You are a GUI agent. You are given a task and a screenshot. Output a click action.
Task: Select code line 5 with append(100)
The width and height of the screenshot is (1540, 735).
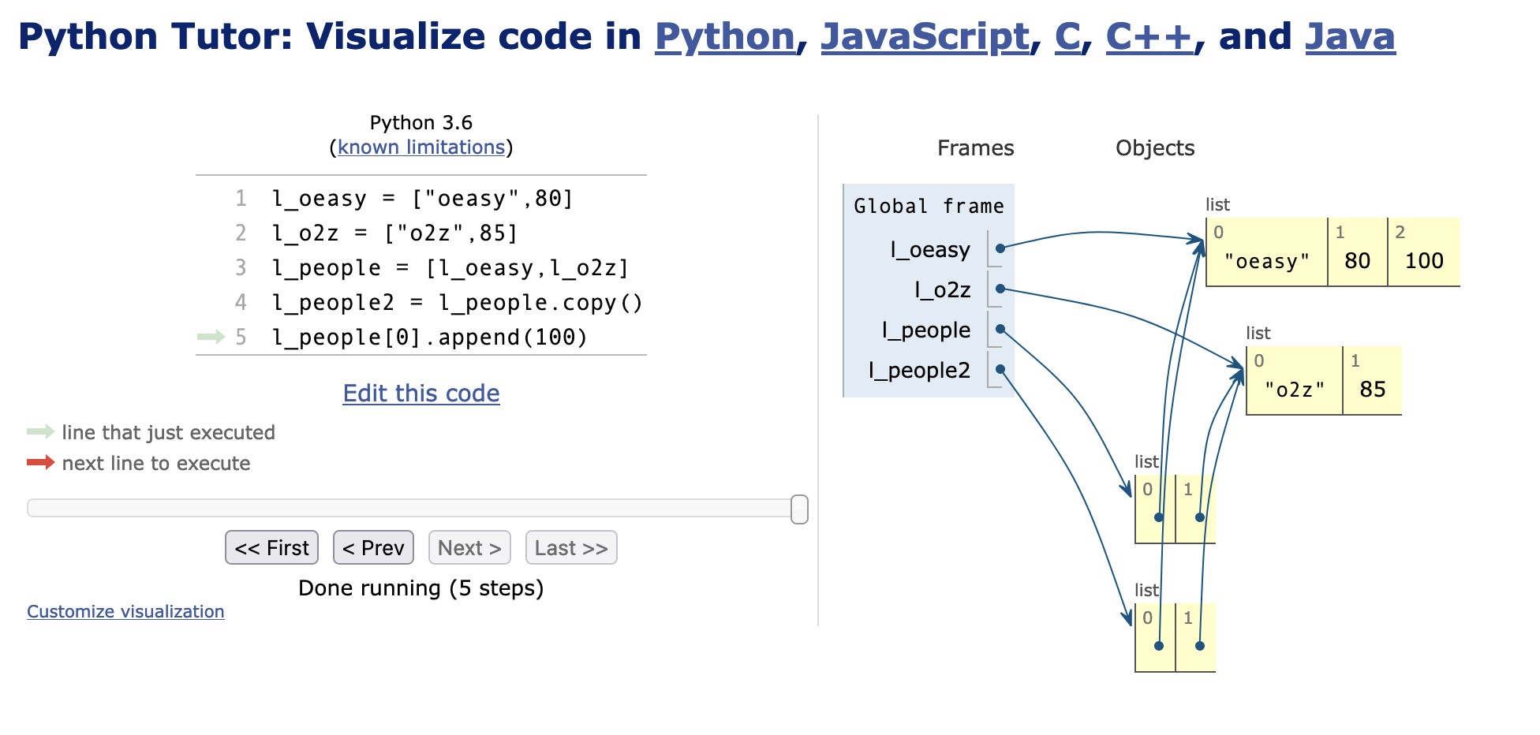[x=430, y=337]
